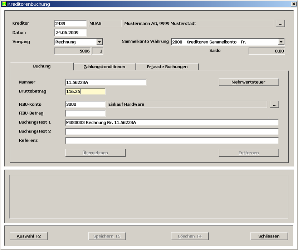
Task: Select the Bruttobetrag amount field
Action: click(86, 91)
